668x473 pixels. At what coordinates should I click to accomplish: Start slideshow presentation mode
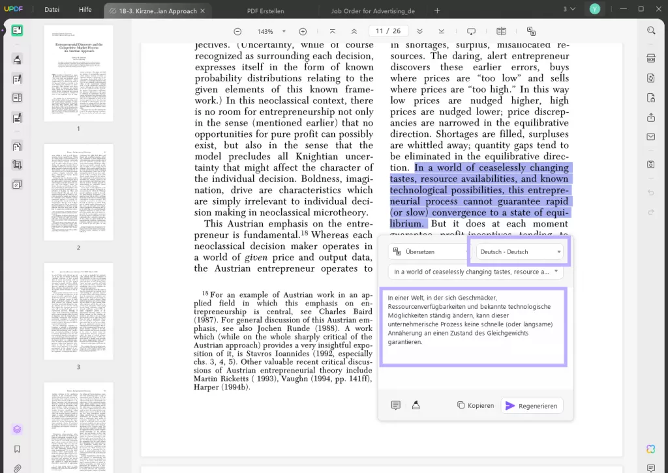[x=471, y=31]
